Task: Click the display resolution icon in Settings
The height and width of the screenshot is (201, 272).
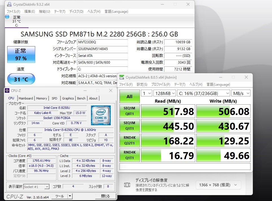Action: (127, 185)
